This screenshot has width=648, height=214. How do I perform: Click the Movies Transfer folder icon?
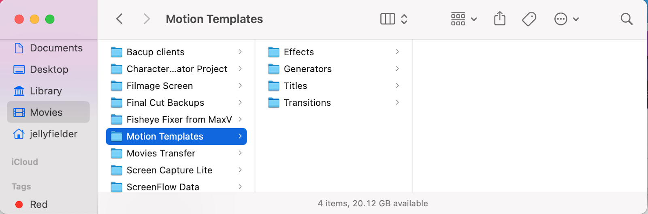pos(117,154)
